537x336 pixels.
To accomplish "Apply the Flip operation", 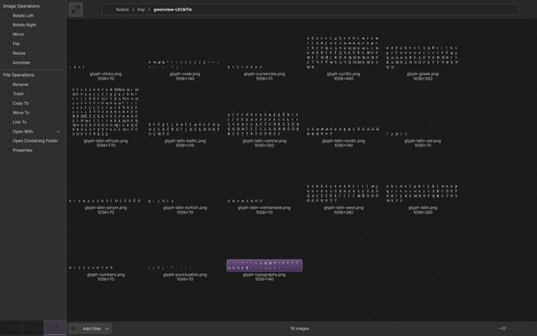I will pos(16,43).
